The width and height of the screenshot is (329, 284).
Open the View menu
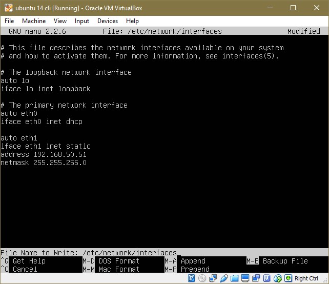[x=60, y=21]
